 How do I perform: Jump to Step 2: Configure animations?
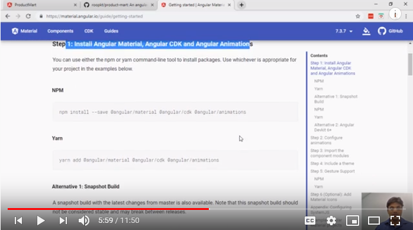327,140
